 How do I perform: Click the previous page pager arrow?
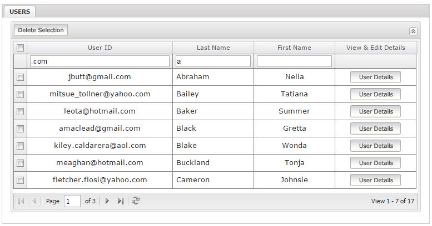34,201
